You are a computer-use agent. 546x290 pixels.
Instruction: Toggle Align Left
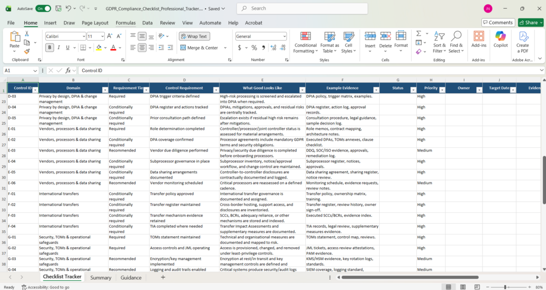[133, 48]
